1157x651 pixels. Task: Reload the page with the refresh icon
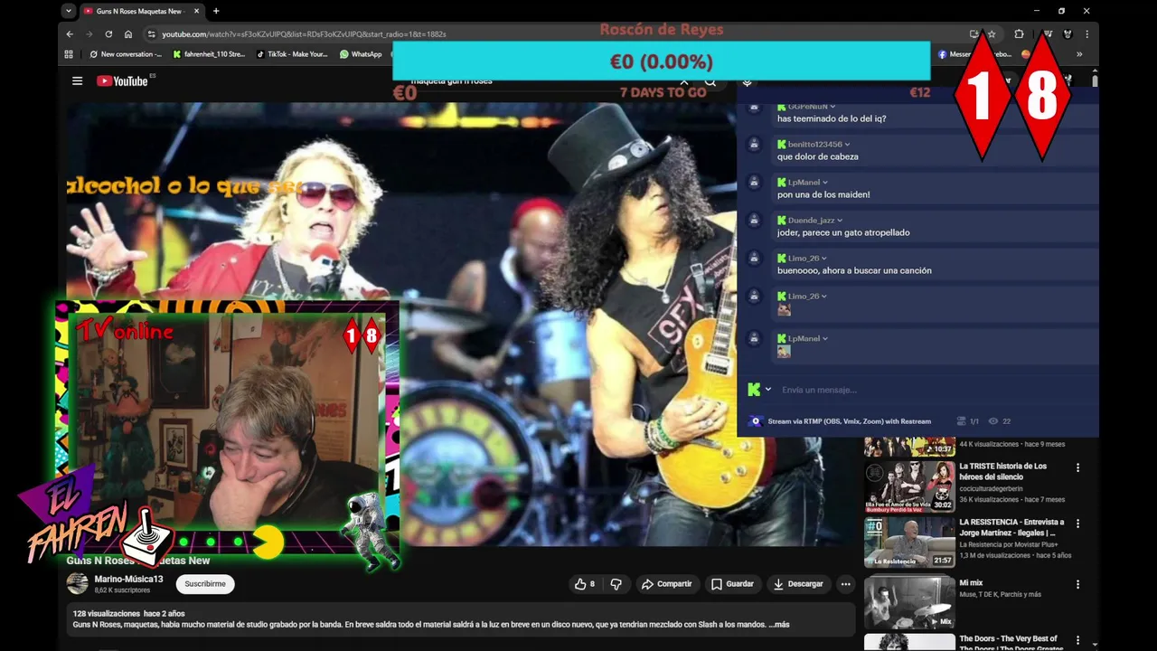coord(108,33)
